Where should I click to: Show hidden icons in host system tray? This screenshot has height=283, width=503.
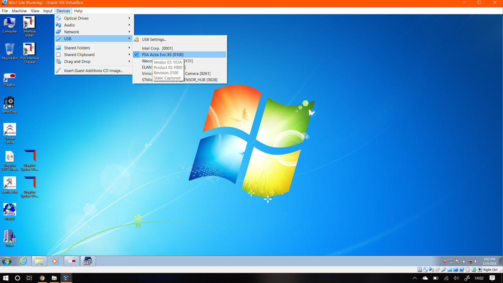pos(415,278)
